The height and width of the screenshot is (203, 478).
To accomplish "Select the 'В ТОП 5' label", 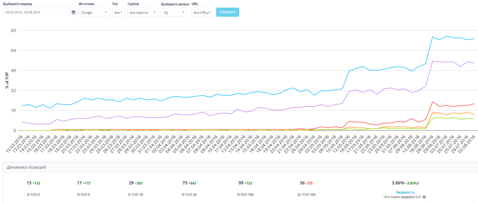I will (84, 195).
